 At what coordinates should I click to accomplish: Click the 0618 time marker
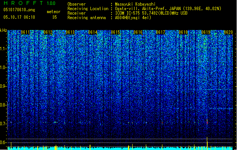[183, 32]
